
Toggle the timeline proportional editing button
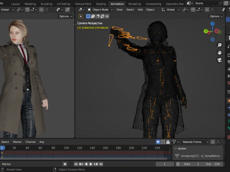(213, 142)
